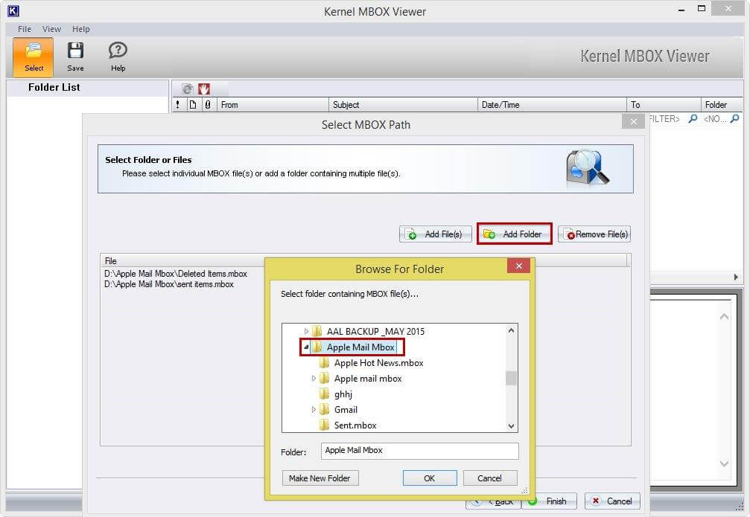
Task: Click search magnifier beside <NO...> folder filter
Action: 735,118
